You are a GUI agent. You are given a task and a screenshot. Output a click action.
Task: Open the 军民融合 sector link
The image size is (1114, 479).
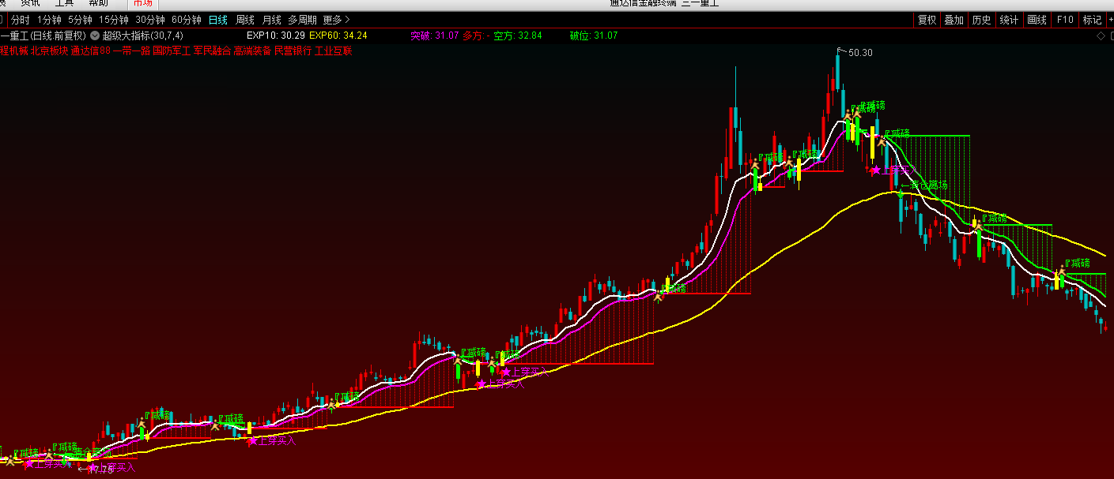pyautogui.click(x=212, y=51)
